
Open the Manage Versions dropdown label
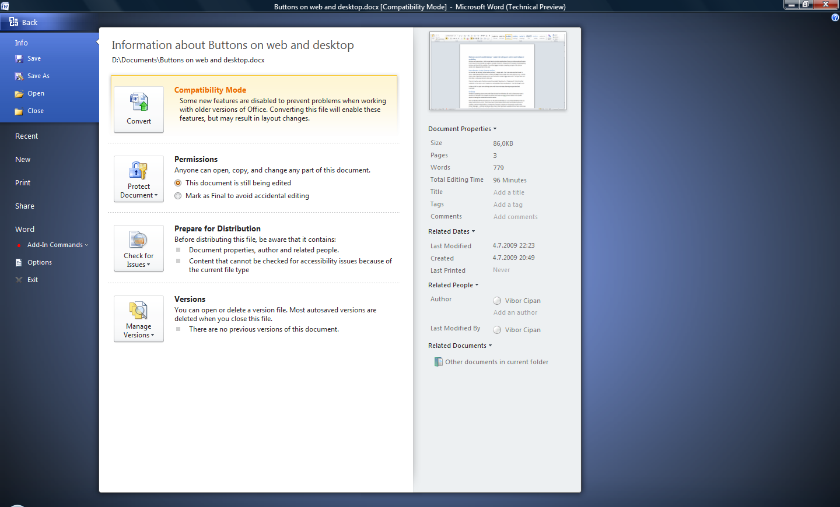pyautogui.click(x=139, y=331)
